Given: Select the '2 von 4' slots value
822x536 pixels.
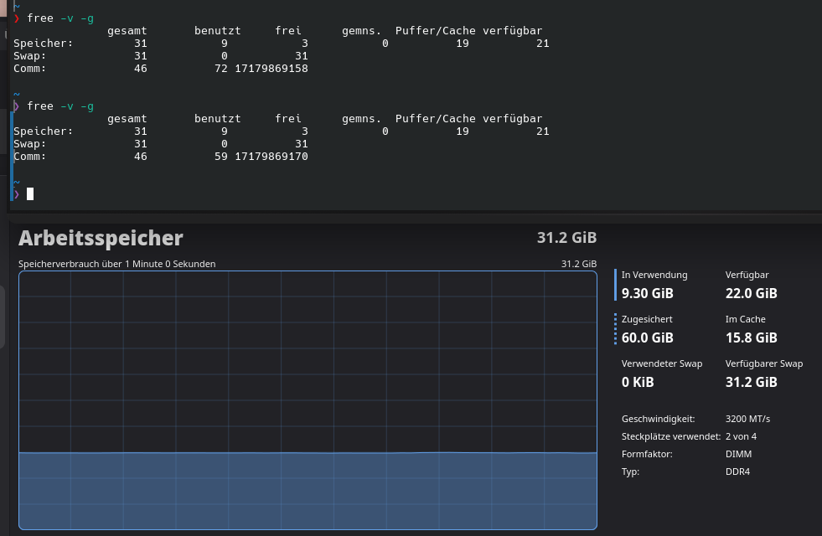Looking at the screenshot, I should (x=741, y=436).
